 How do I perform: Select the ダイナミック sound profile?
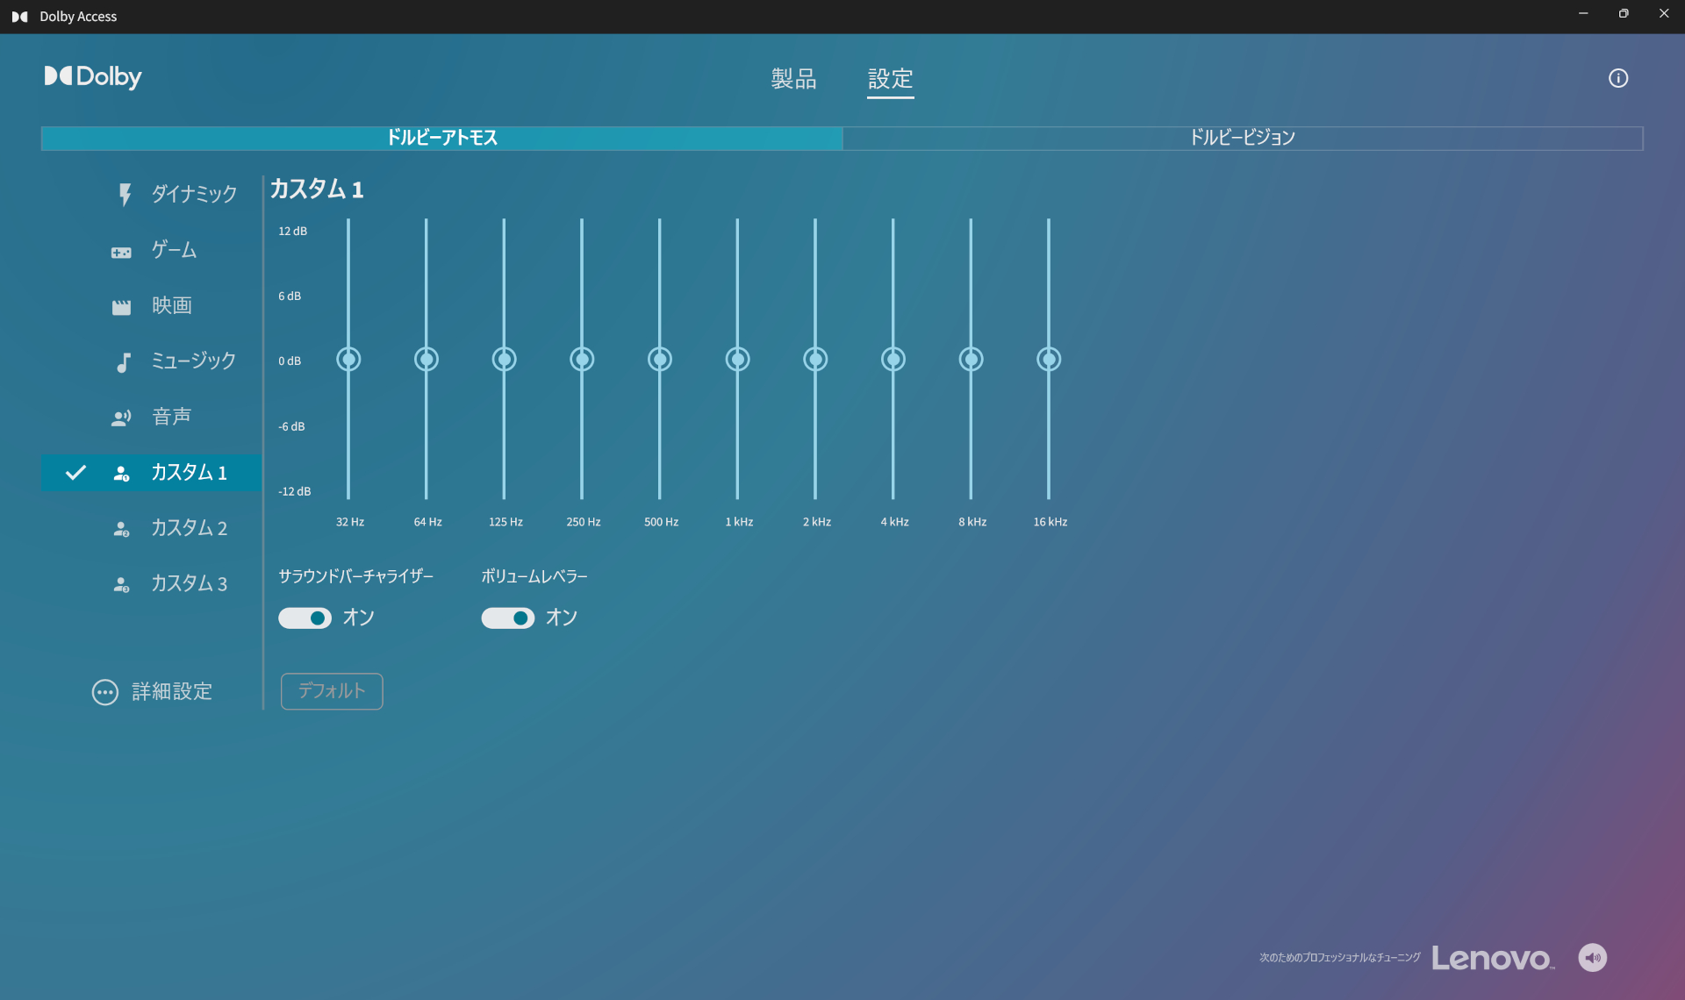point(193,194)
